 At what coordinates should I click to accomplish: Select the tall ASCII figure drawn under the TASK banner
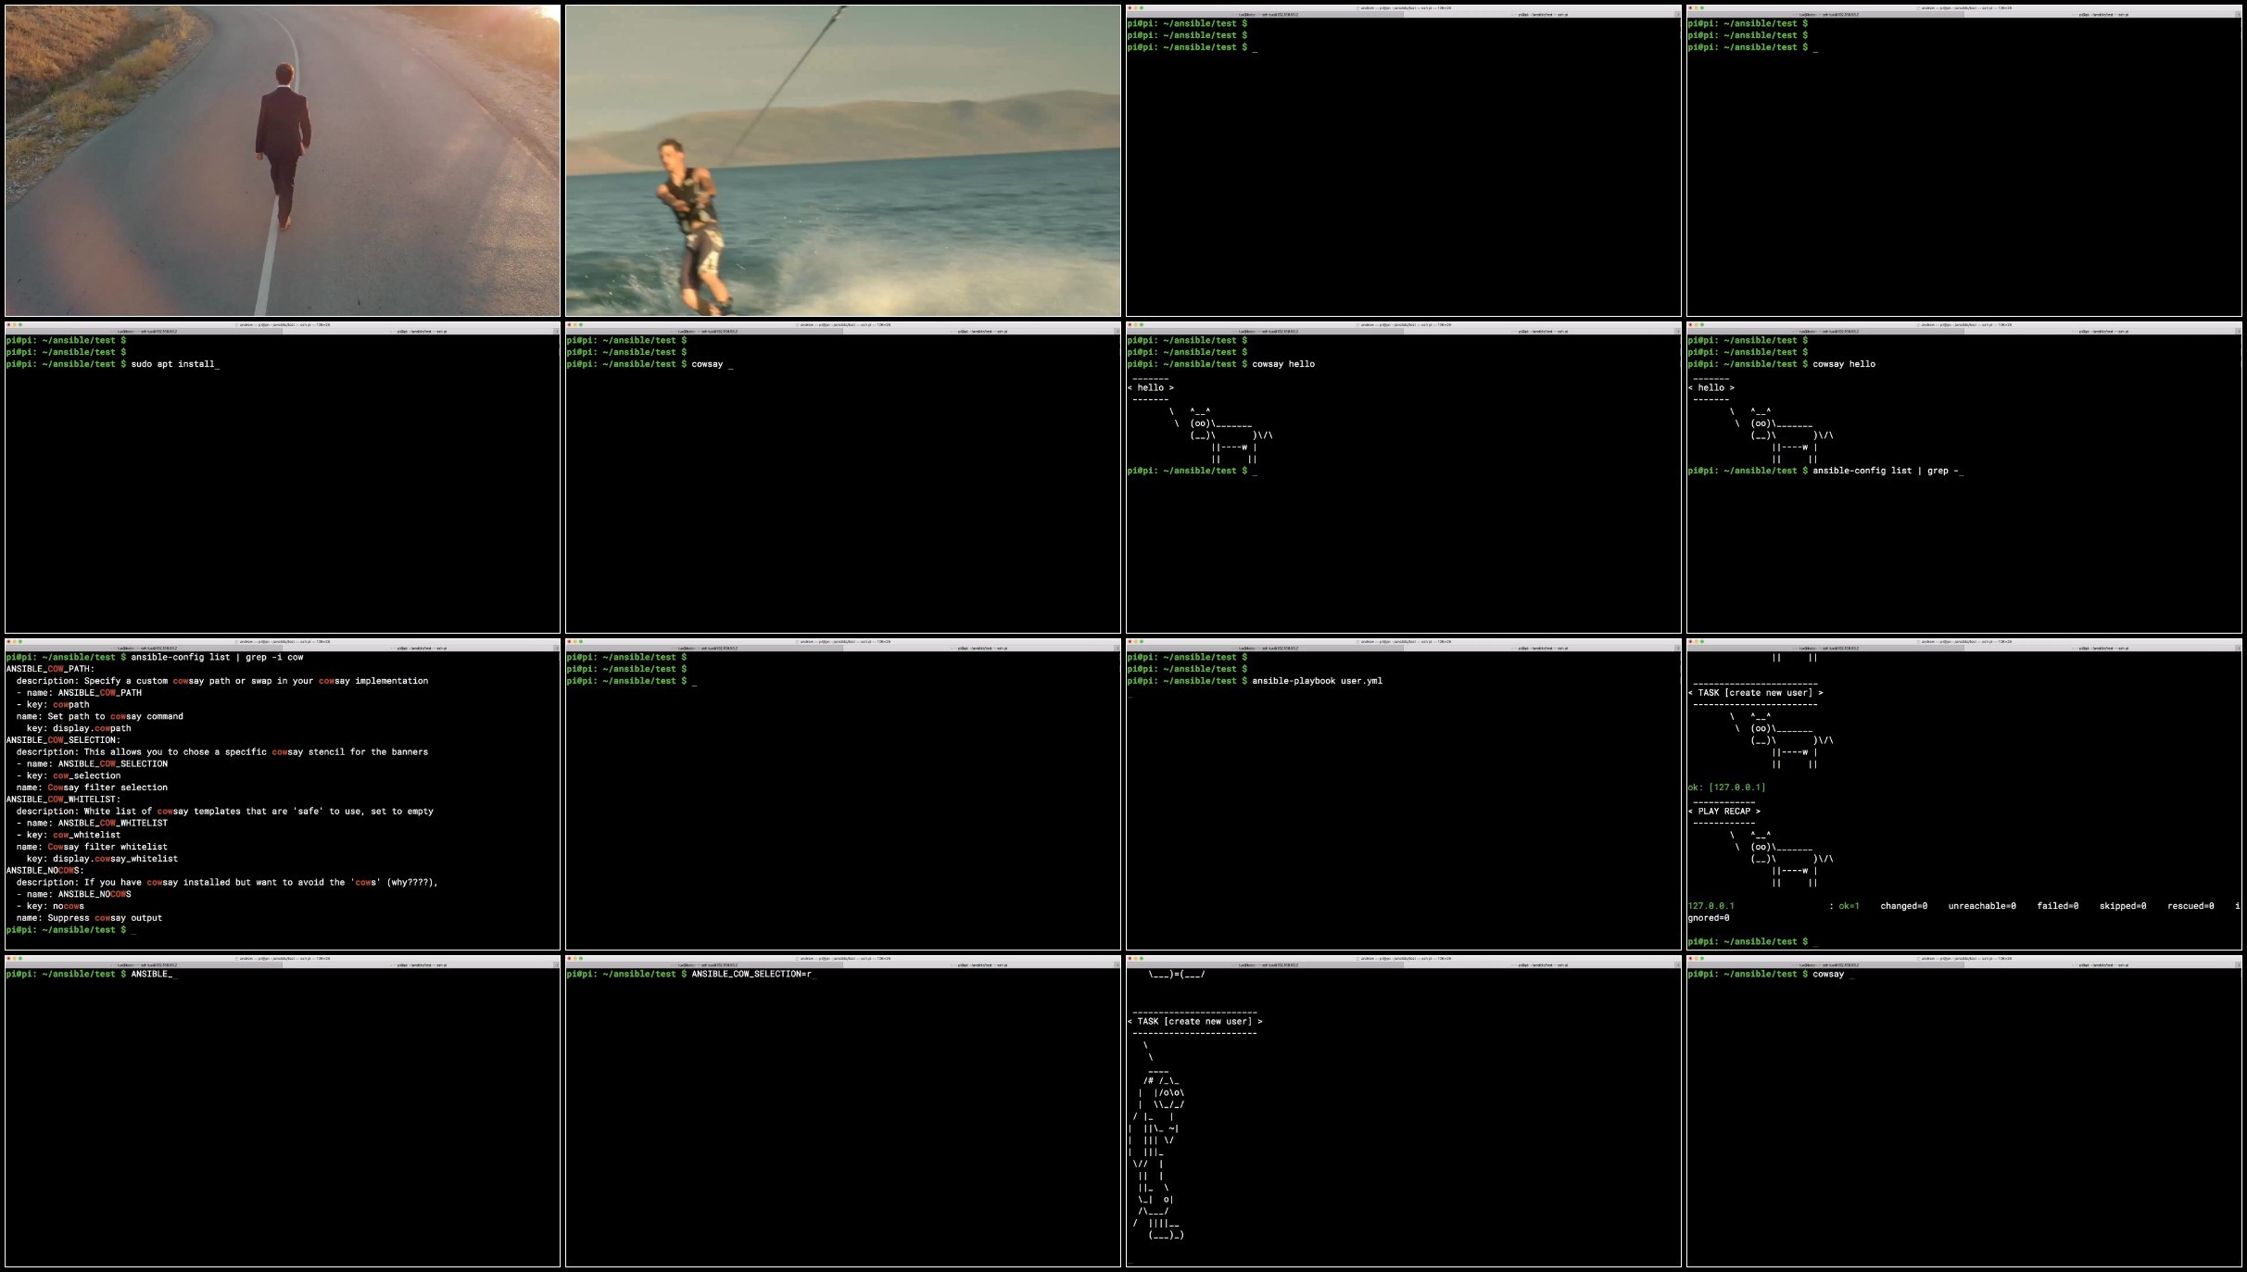(1158, 1140)
